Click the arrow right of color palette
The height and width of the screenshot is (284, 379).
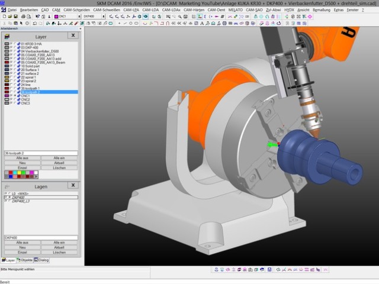[36, 176]
